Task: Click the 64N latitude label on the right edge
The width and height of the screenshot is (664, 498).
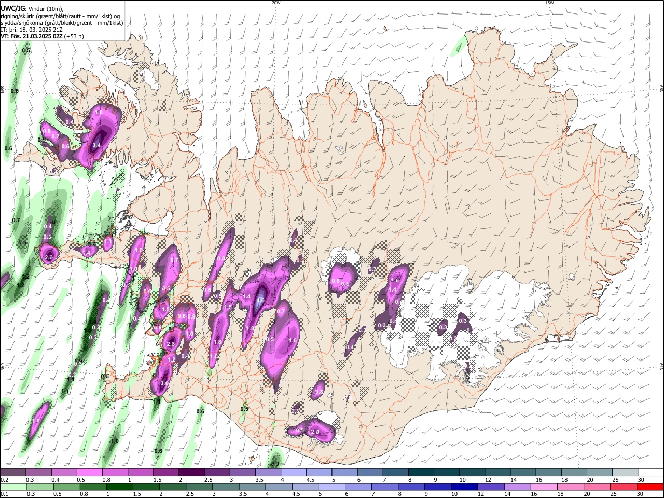Action: (661, 366)
